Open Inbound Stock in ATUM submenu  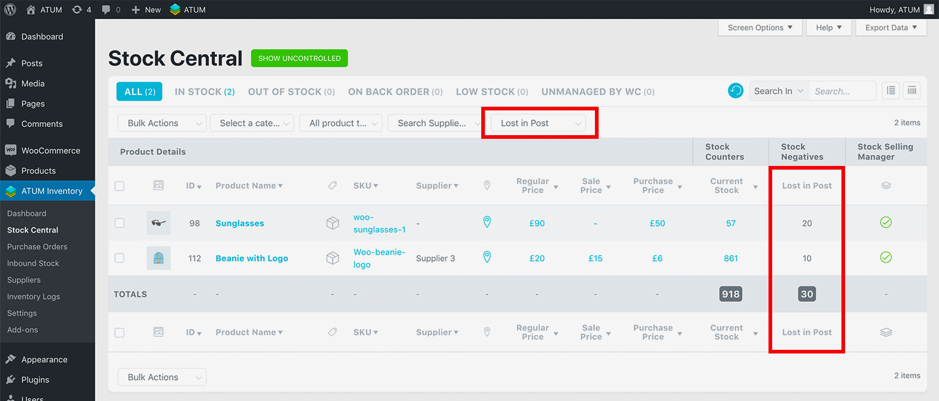tap(33, 263)
